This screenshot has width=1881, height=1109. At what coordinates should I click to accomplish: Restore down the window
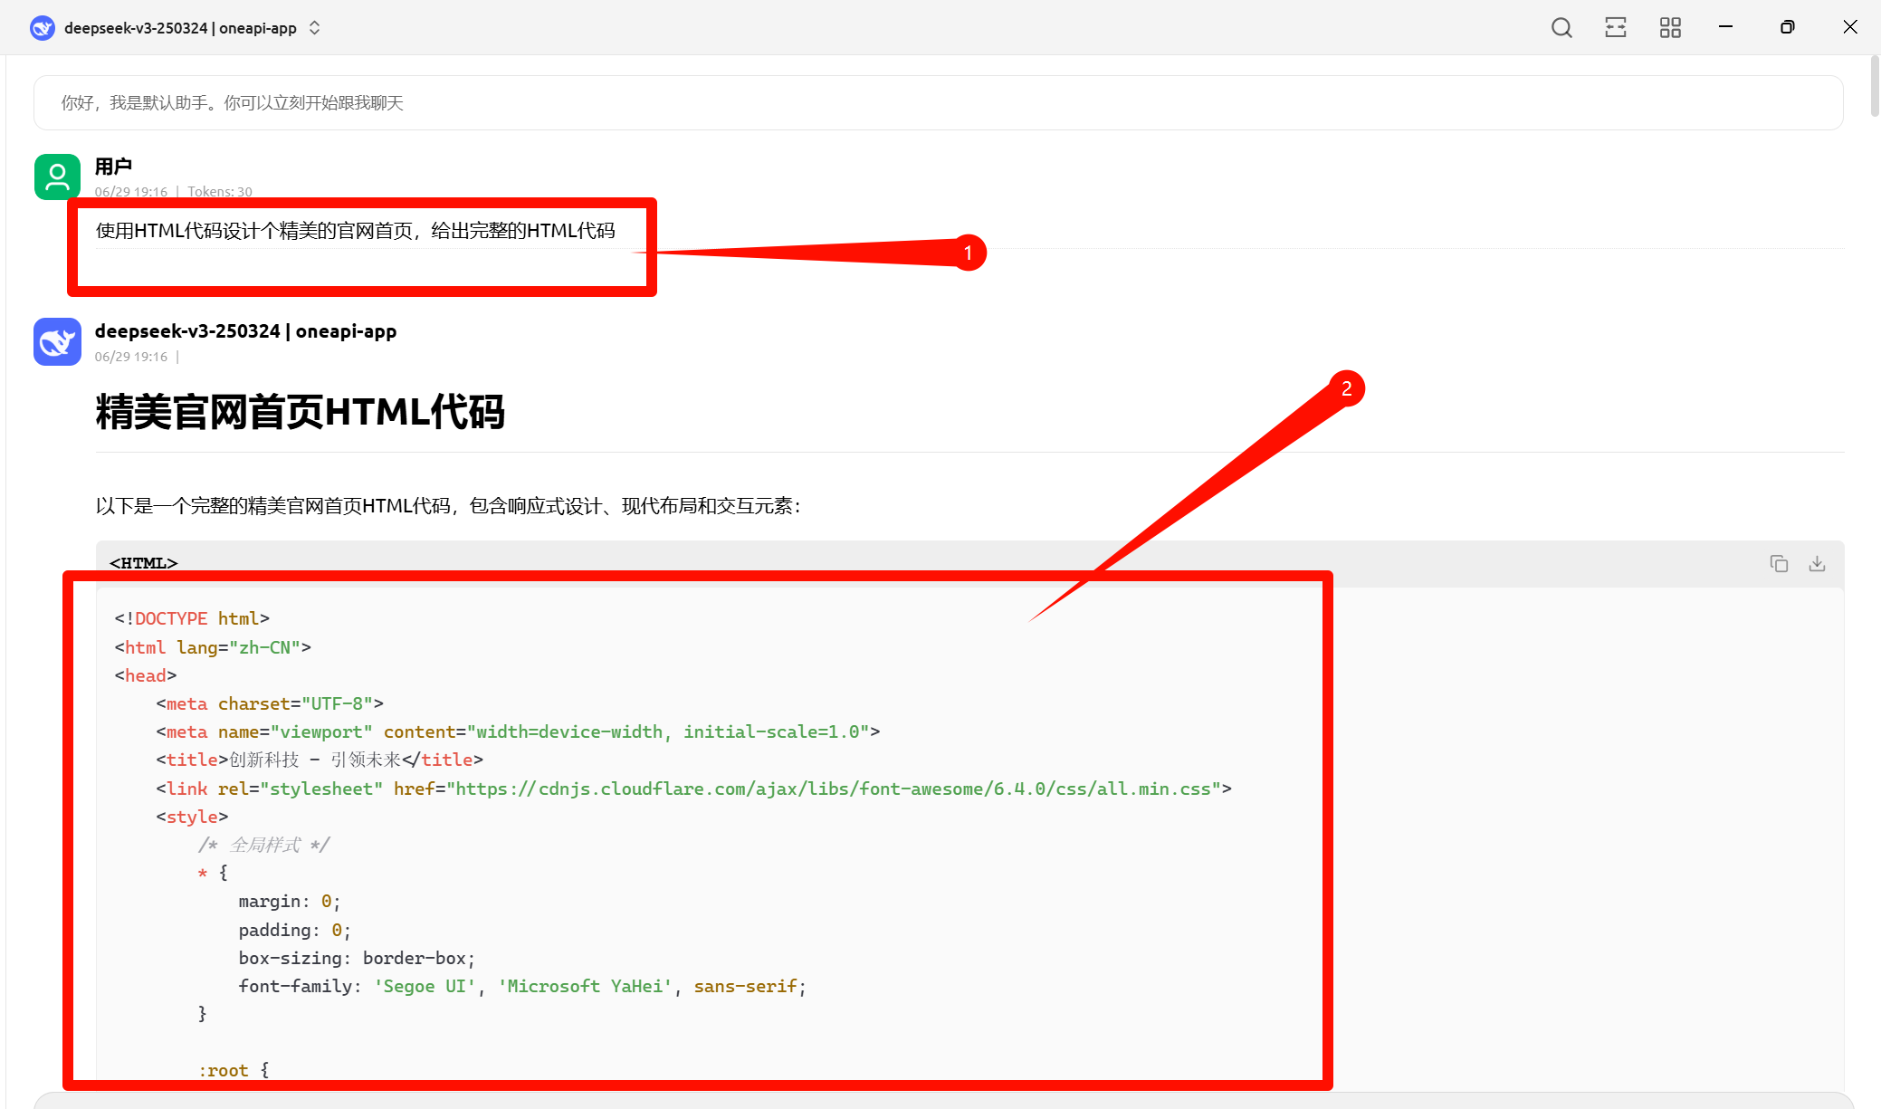tap(1787, 28)
